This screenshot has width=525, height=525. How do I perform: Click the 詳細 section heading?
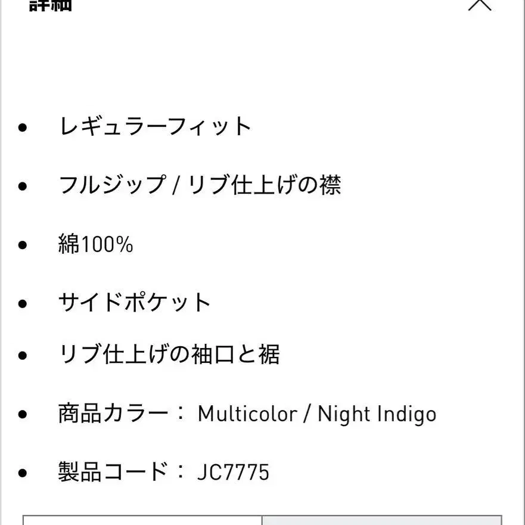click(50, 5)
